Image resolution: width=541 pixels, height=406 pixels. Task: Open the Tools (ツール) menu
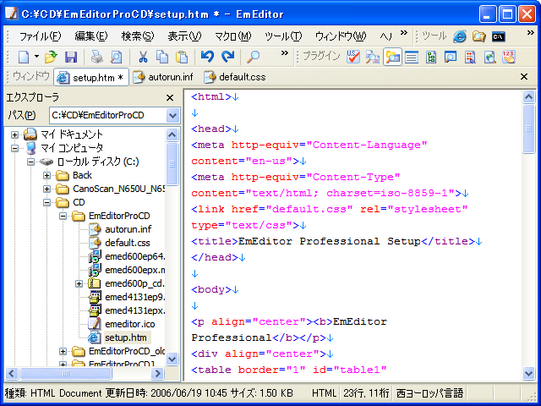point(283,36)
